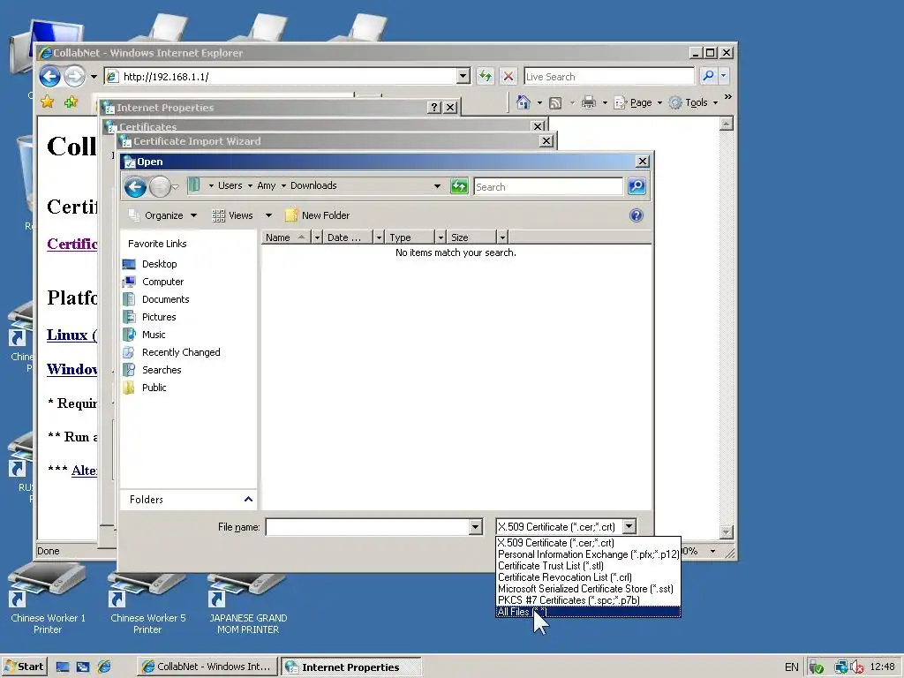This screenshot has width=904, height=678.
Task: Open the Start menu
Action: (24, 667)
